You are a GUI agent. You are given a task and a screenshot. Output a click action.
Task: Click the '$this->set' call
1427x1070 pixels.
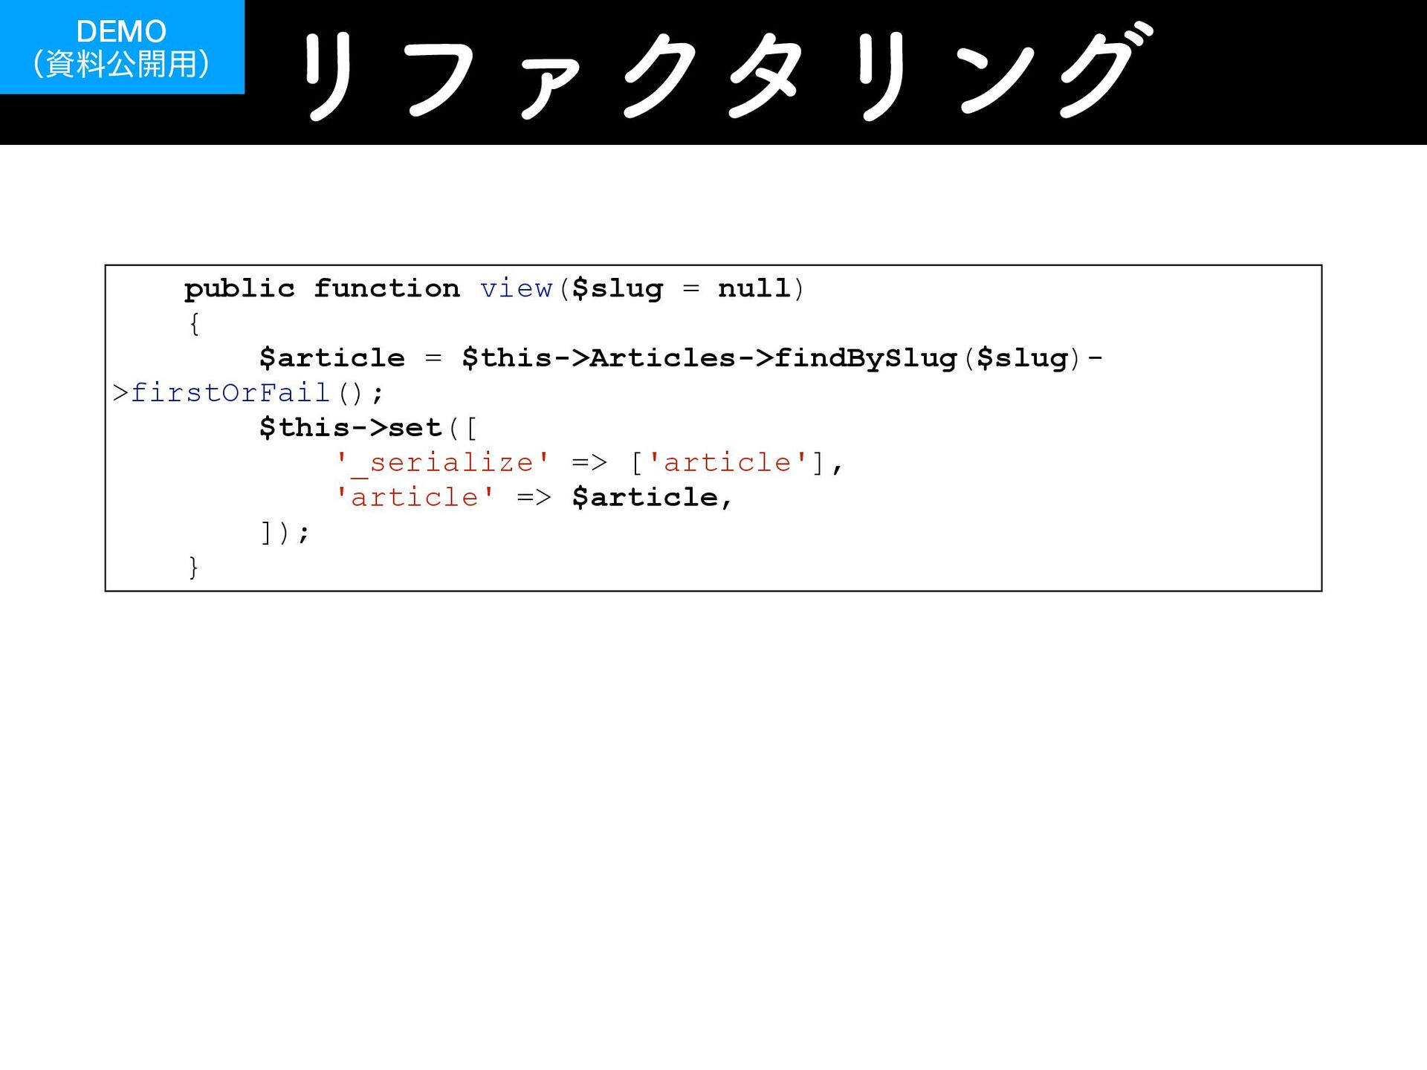point(351,427)
